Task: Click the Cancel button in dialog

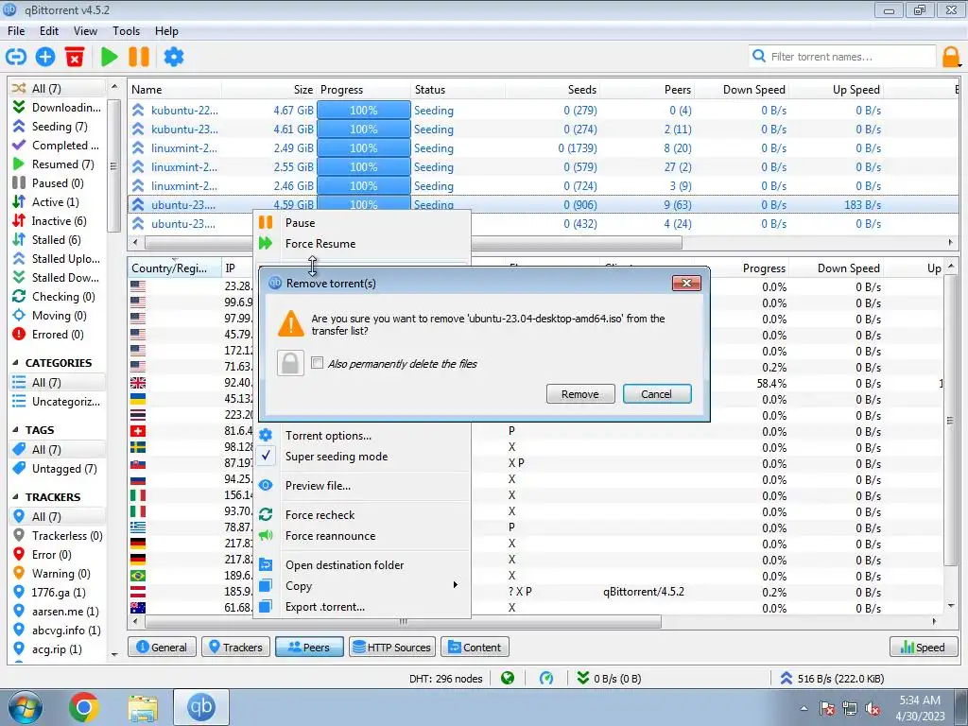Action: (657, 394)
